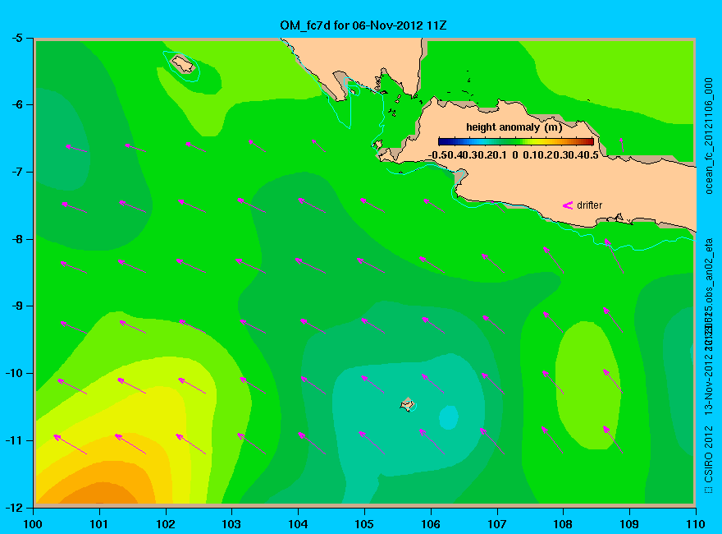Click the green middle of the height anomaly colorbar
Viewport: 722px width, 534px height.
tap(516, 141)
